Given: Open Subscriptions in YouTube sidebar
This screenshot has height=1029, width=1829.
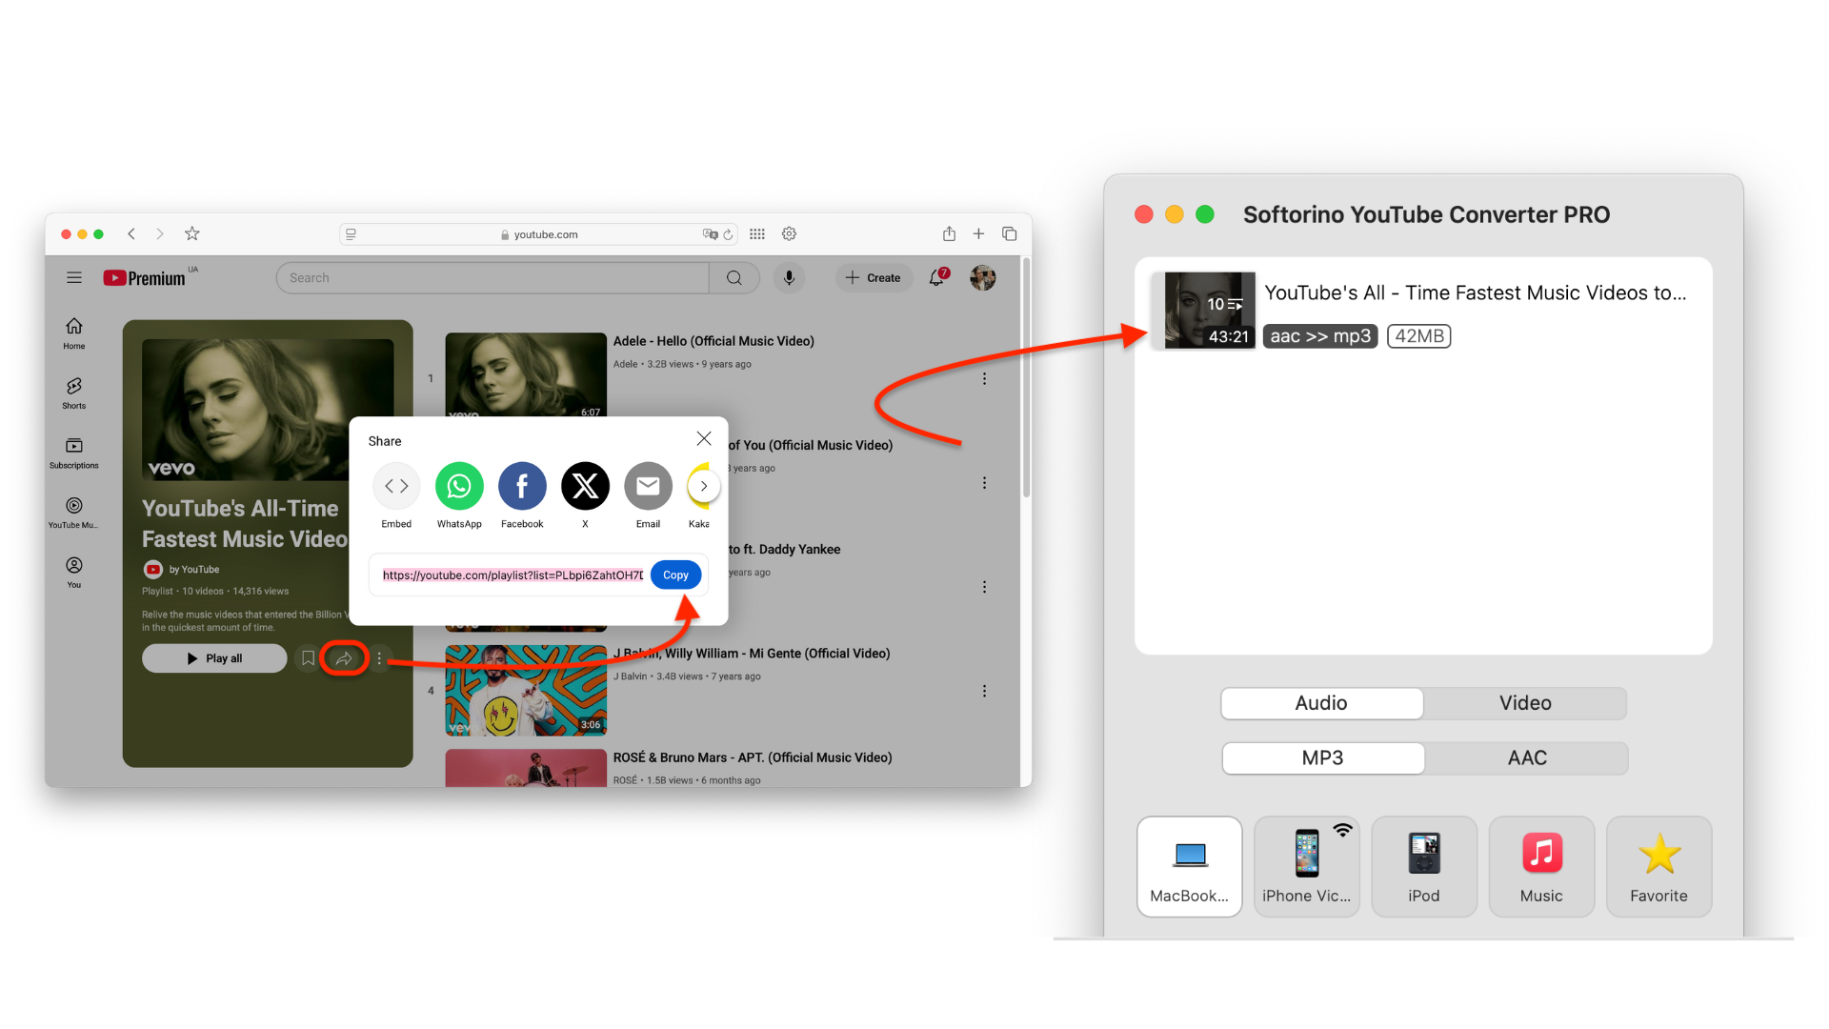Looking at the screenshot, I should coord(74,454).
